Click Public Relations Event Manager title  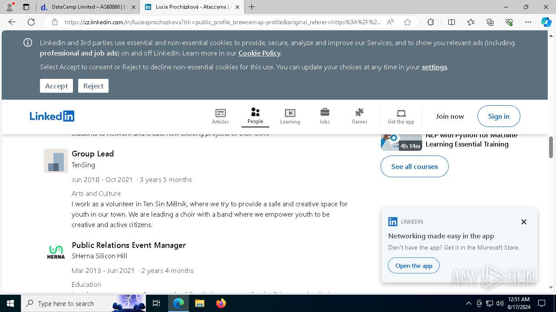coord(129,245)
